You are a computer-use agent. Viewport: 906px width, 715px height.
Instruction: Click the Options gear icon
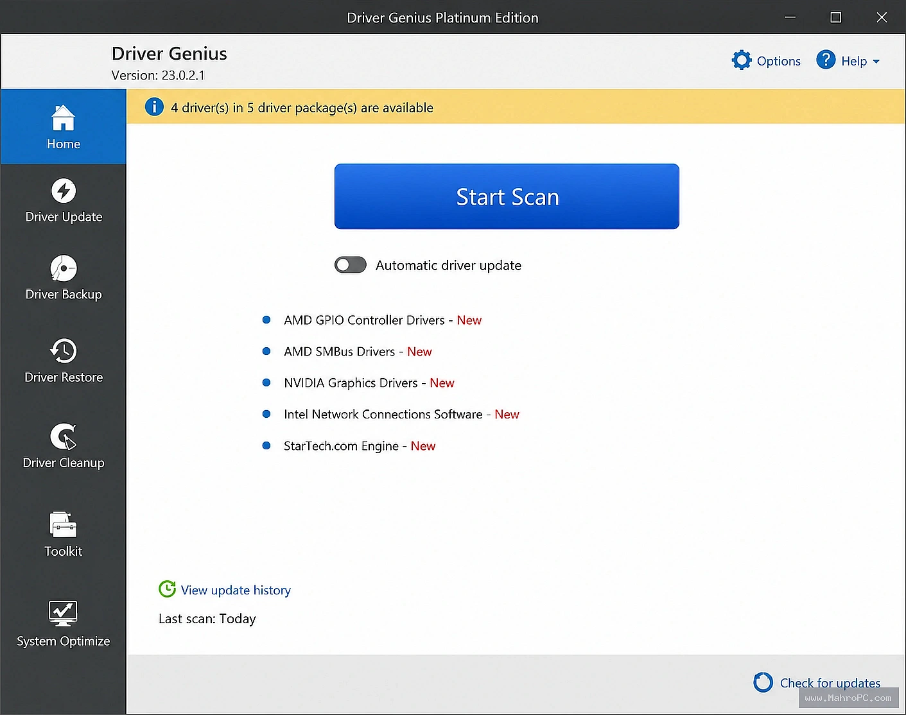[x=742, y=60]
